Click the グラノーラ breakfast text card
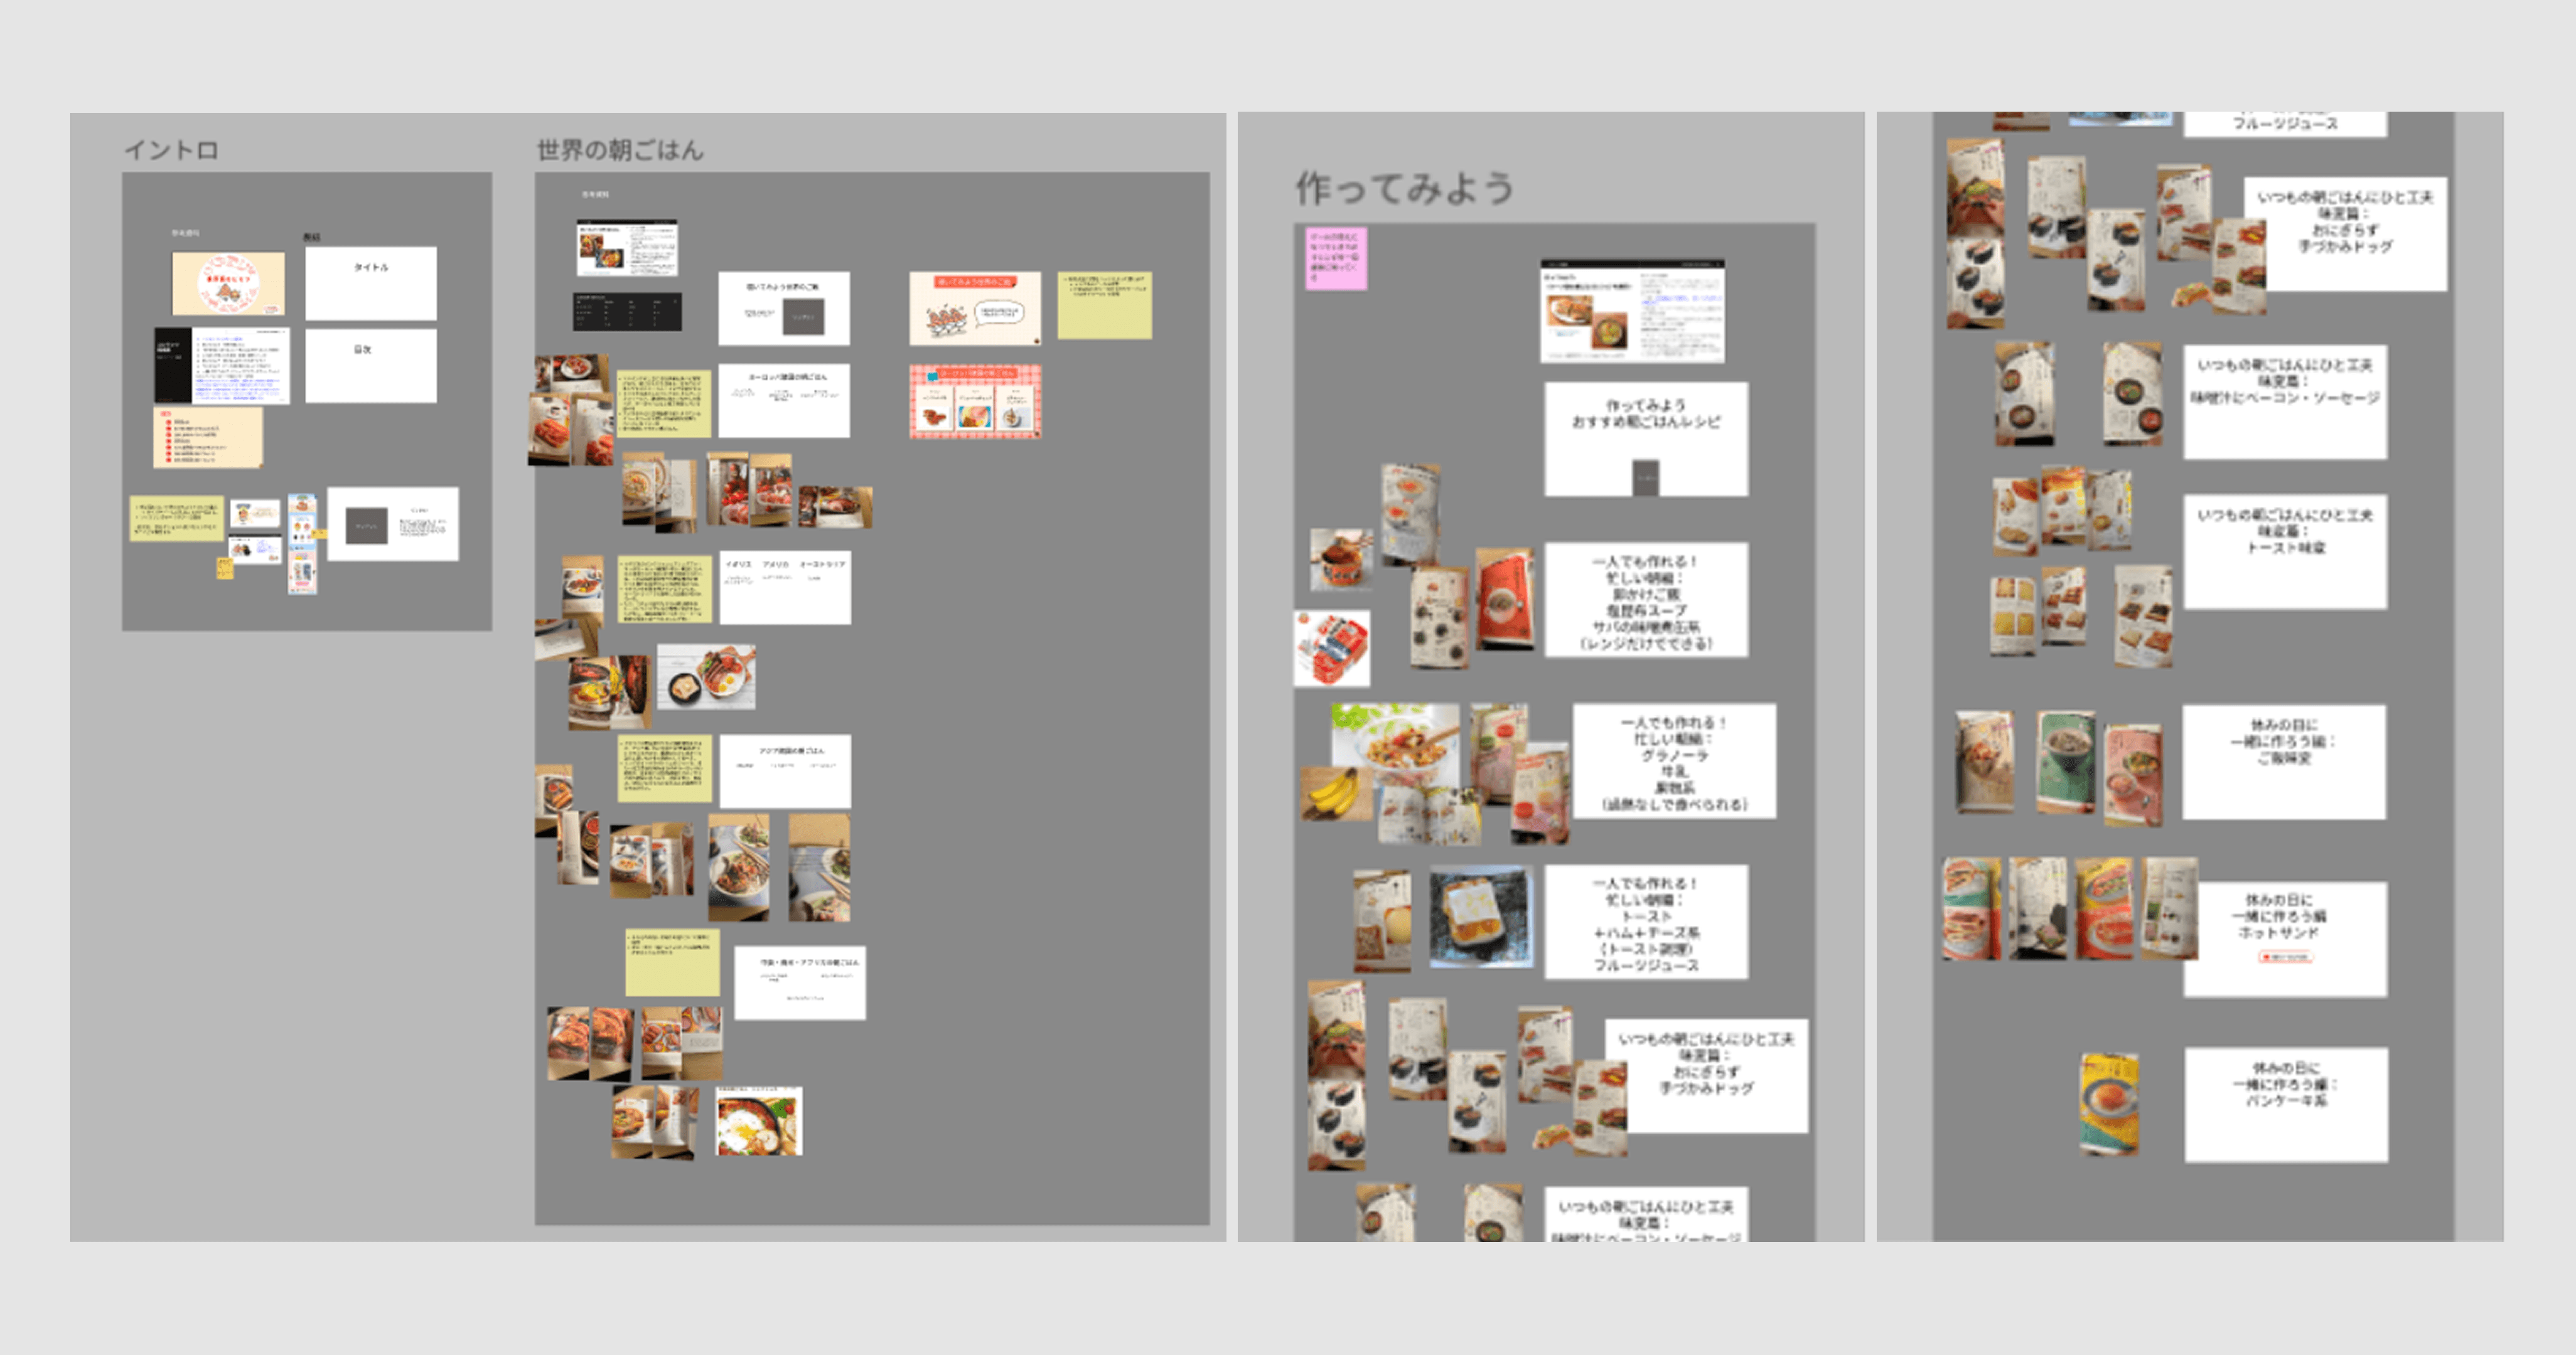The image size is (2576, 1355). 1673,760
